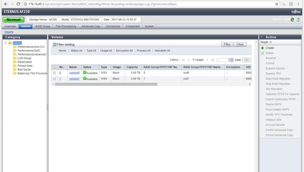Click the scrollbar left arrow
The height and width of the screenshot is (172, 304).
click(x=53, y=84)
